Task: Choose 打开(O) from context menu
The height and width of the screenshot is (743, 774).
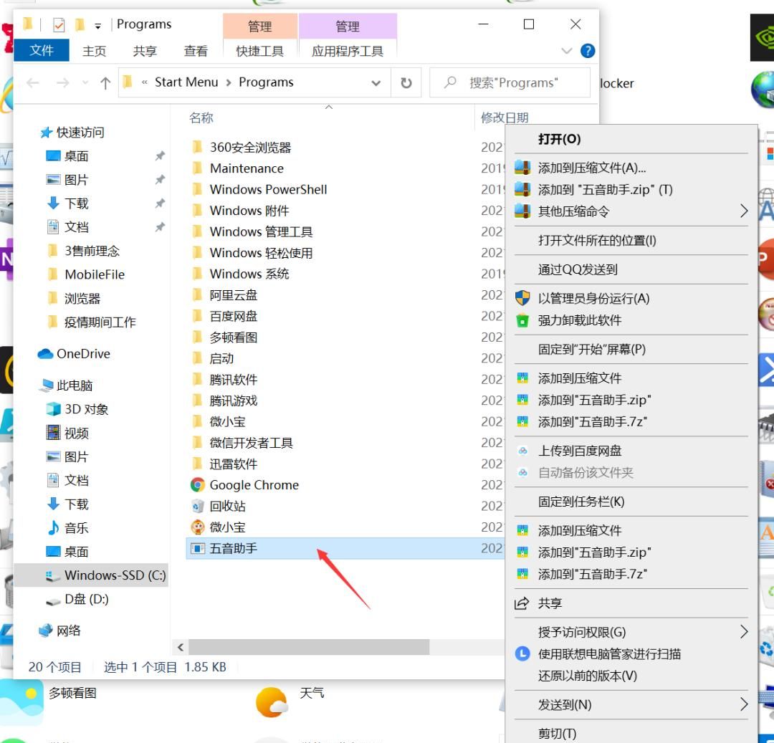Action: click(x=631, y=139)
